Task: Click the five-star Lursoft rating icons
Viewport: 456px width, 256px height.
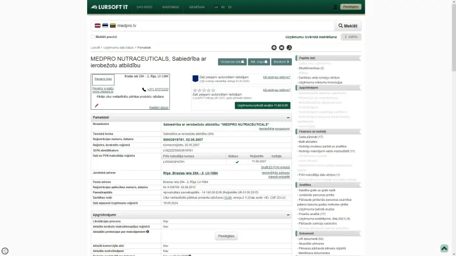Action: pyautogui.click(x=204, y=90)
